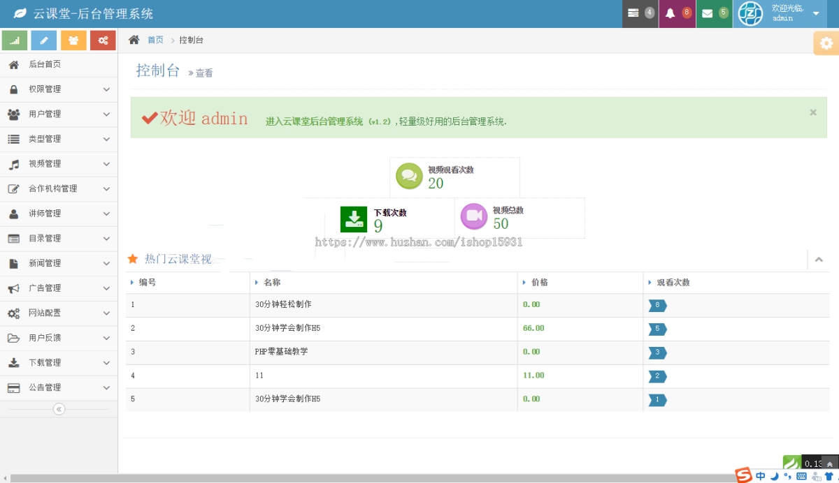Image resolution: width=839 pixels, height=483 pixels.
Task: Click the orange users shortcut button
Action: tap(73, 40)
